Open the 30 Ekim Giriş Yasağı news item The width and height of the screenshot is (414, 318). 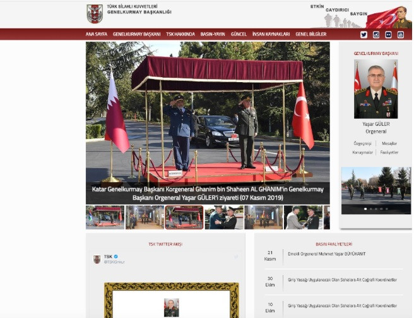(x=342, y=280)
